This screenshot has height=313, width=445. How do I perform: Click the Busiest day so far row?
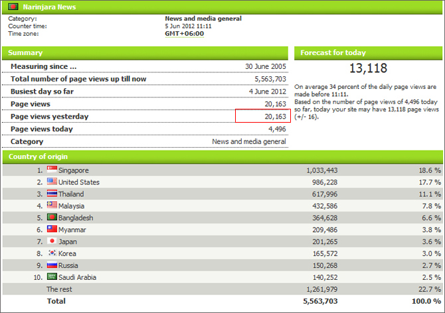pyautogui.click(x=147, y=92)
